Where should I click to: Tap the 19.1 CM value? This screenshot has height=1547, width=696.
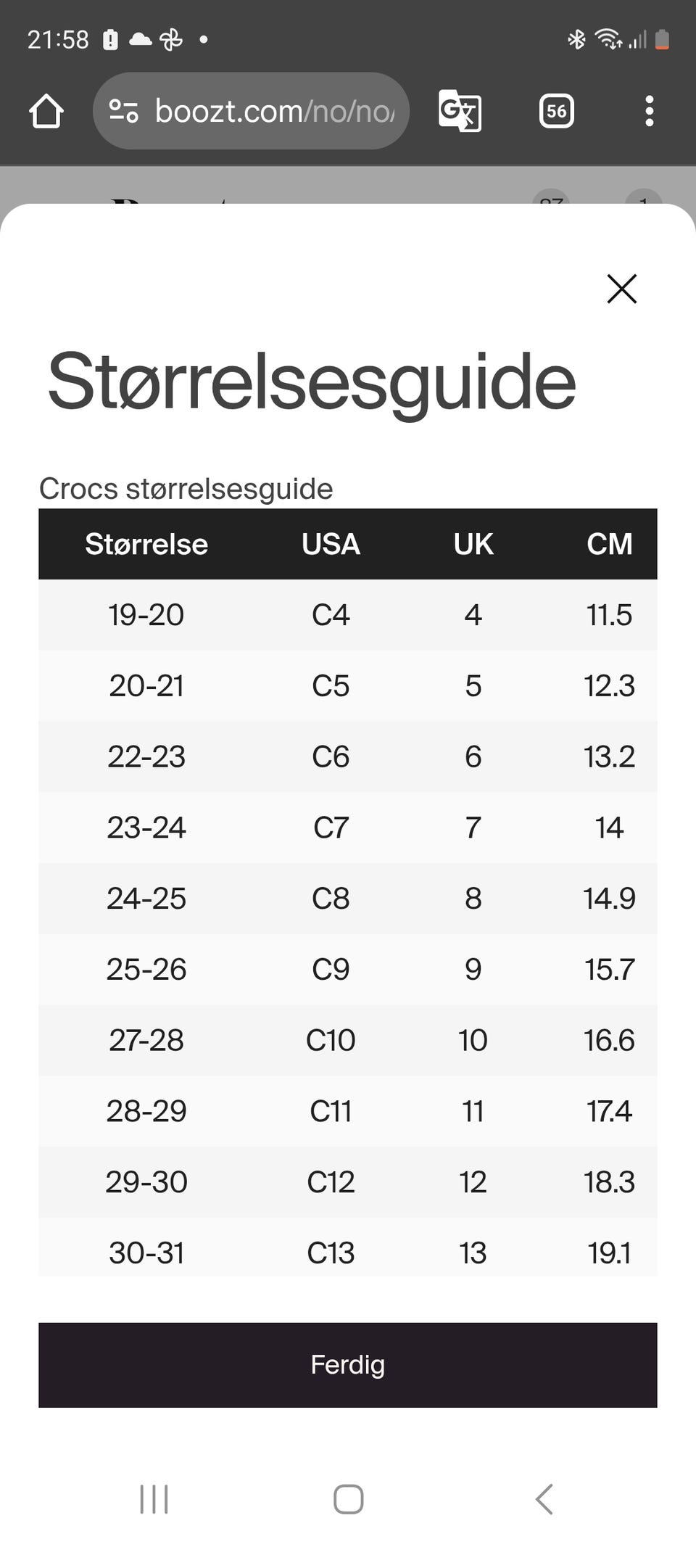tap(609, 1253)
